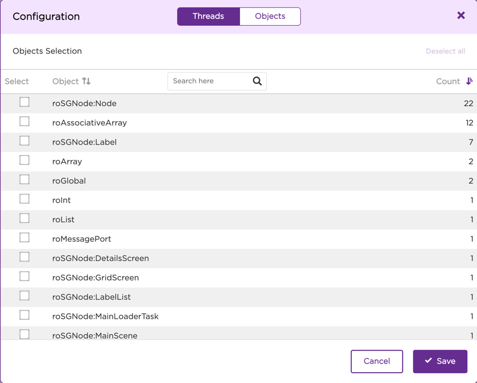
Task: Click the Deselect all link
Action: tap(445, 51)
